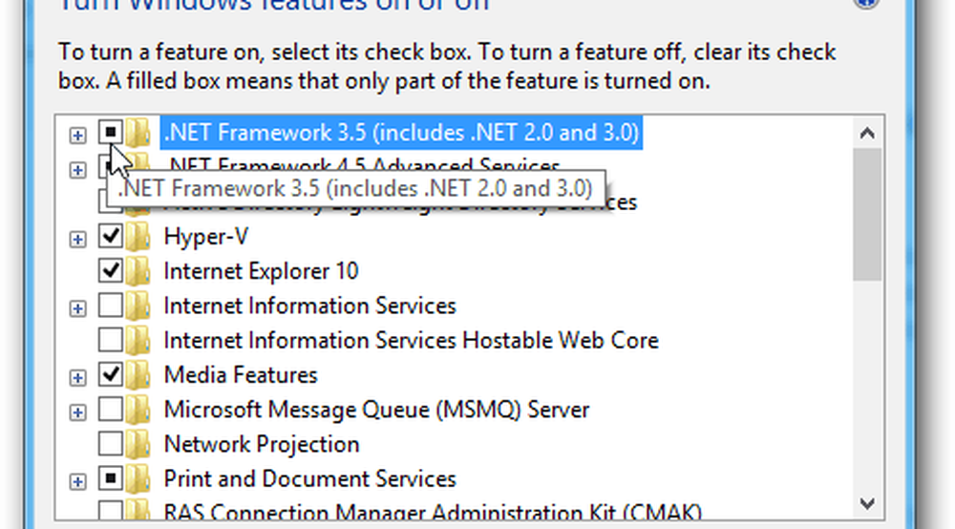The width and height of the screenshot is (955, 529).
Task: Click the Hyper-V folder icon
Action: click(x=138, y=236)
